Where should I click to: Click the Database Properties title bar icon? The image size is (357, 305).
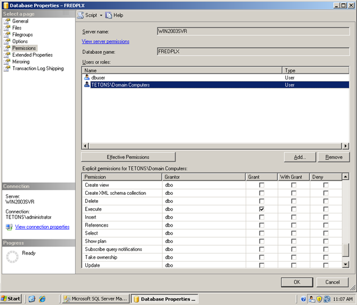(x=6, y=5)
